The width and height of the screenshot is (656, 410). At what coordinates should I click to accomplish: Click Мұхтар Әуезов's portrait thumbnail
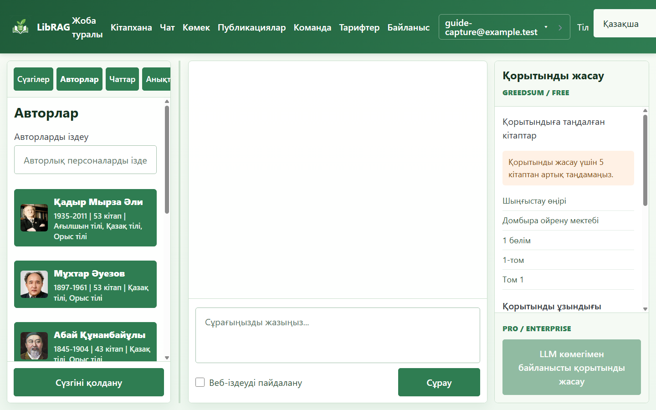pyautogui.click(x=34, y=284)
